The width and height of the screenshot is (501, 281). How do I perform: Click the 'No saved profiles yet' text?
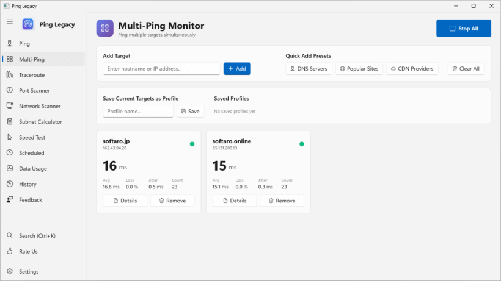(235, 112)
